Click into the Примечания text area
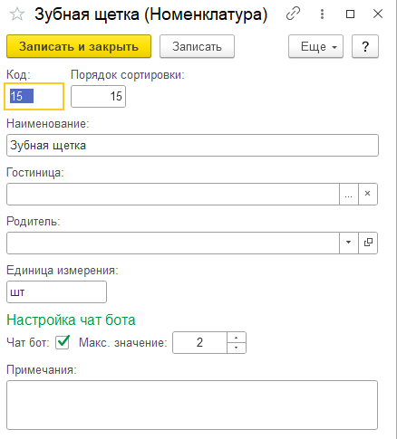397x439 pixels. 192,405
